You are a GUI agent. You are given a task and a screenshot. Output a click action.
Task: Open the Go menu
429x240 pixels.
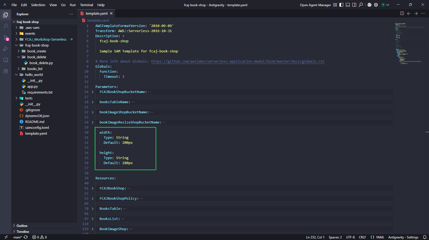[63, 5]
